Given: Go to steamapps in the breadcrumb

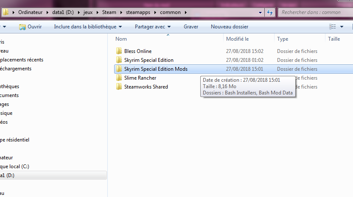Looking at the screenshot, I should pyautogui.click(x=138, y=12).
